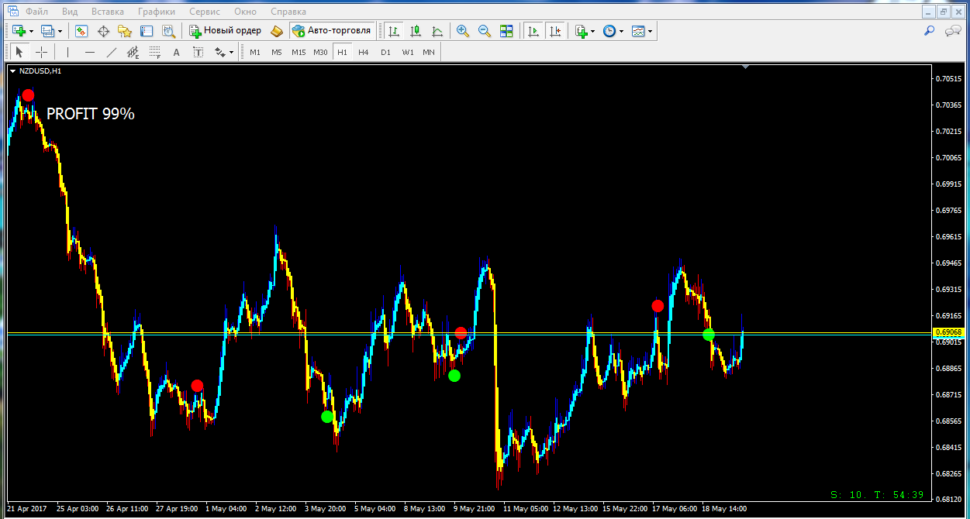This screenshot has width=970, height=519.
Task: Select the Fibonacci retracement tool
Action: pos(154,52)
